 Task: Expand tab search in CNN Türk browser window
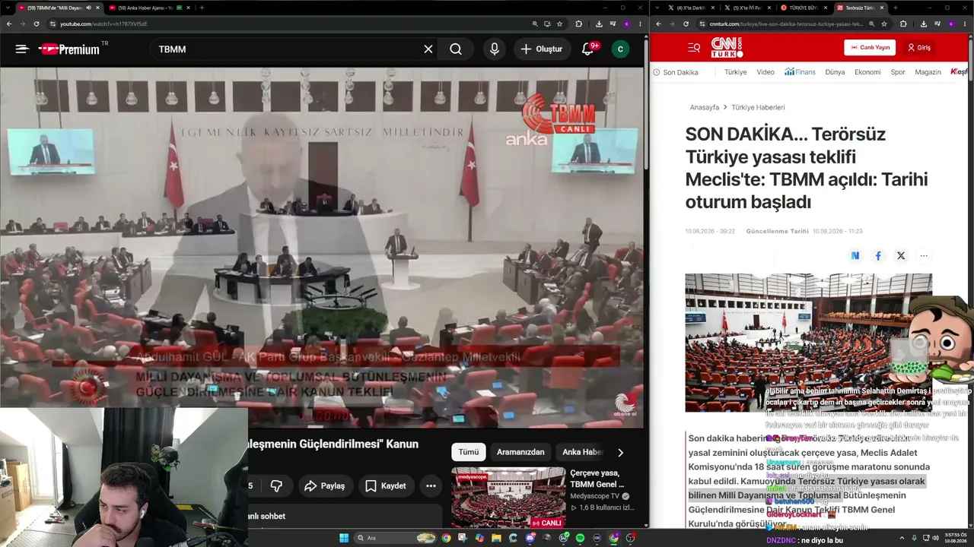(658, 8)
